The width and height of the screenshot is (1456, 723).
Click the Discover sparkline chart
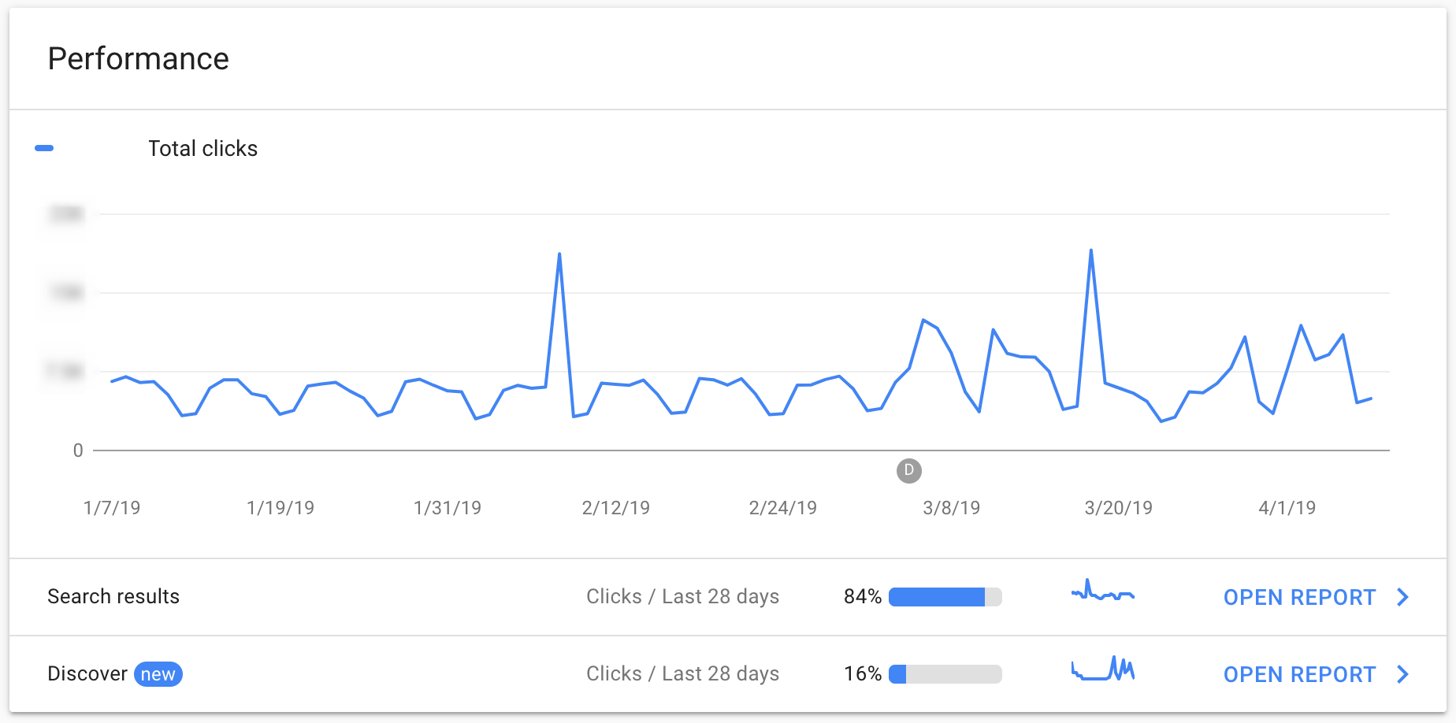1102,669
